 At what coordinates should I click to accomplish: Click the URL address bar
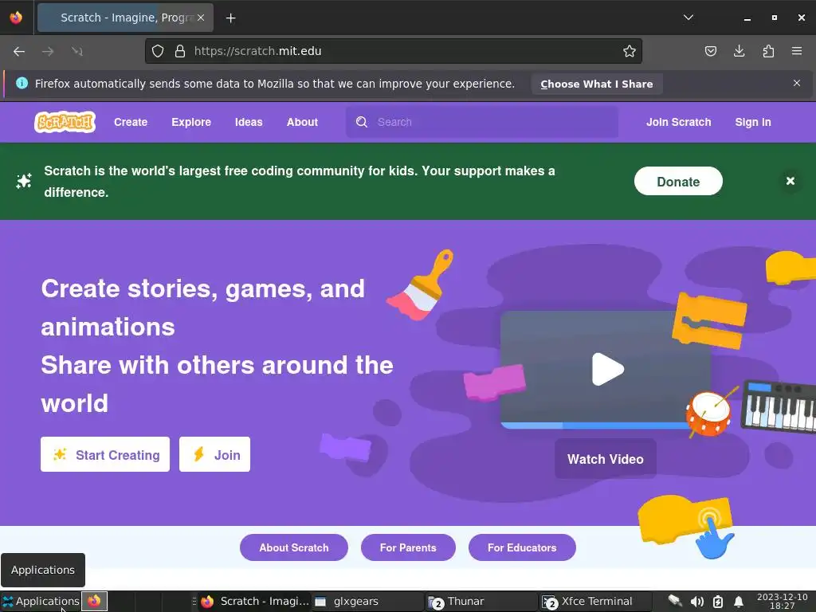click(394, 51)
